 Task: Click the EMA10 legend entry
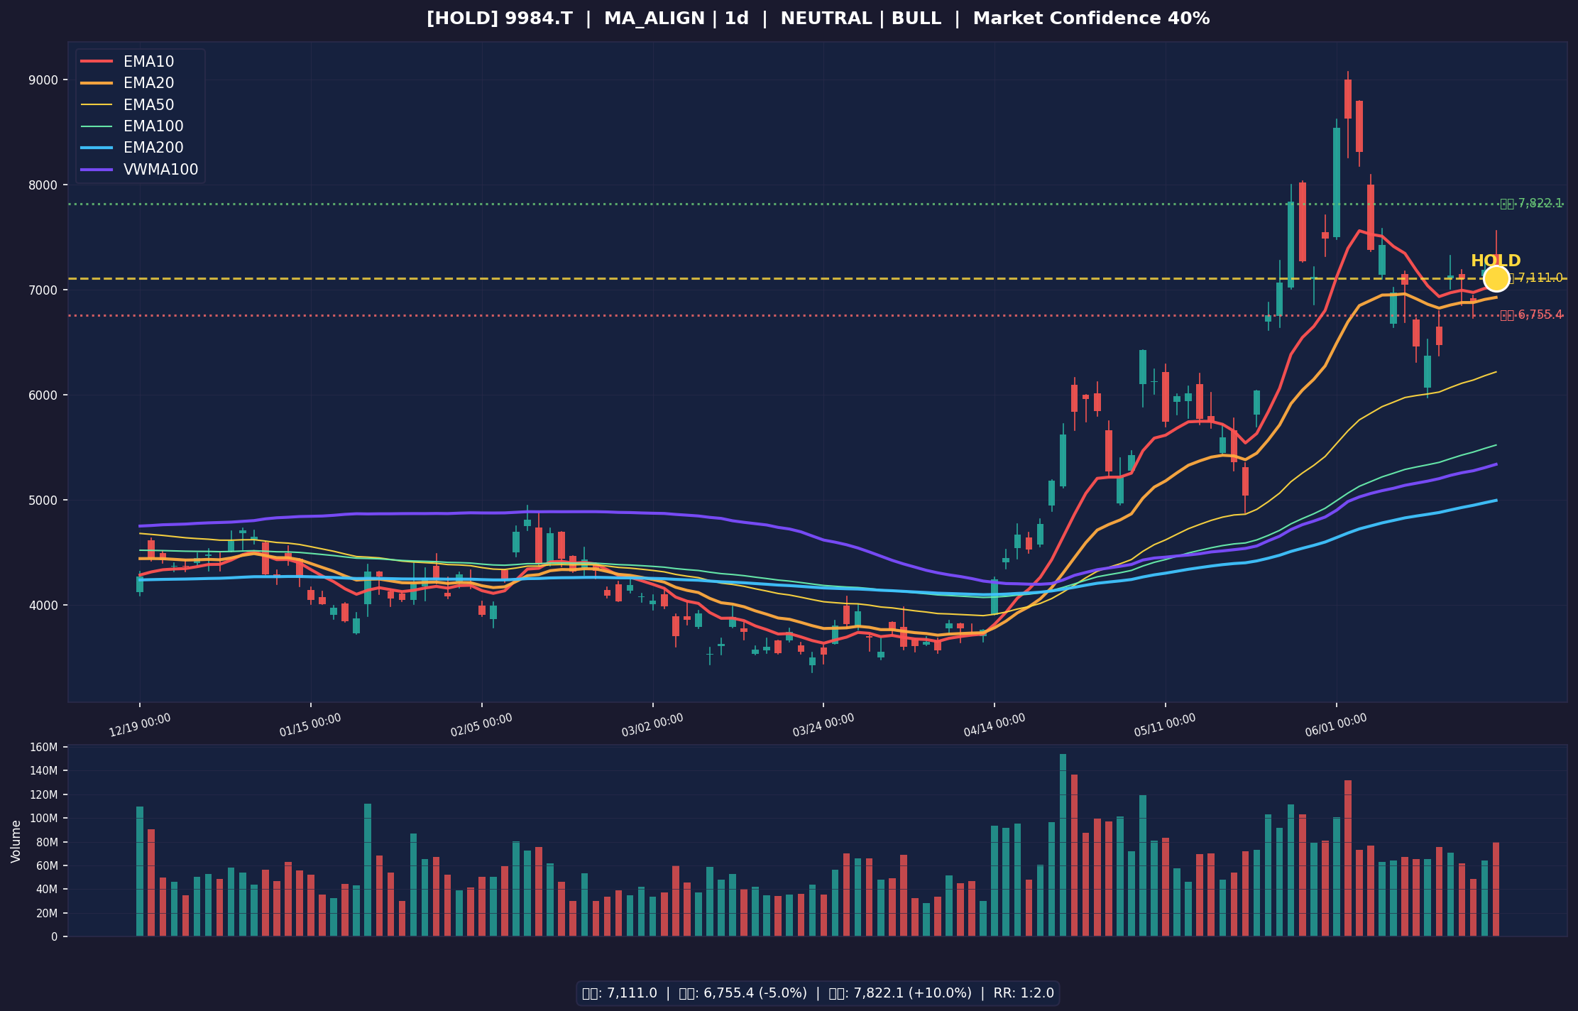[141, 62]
